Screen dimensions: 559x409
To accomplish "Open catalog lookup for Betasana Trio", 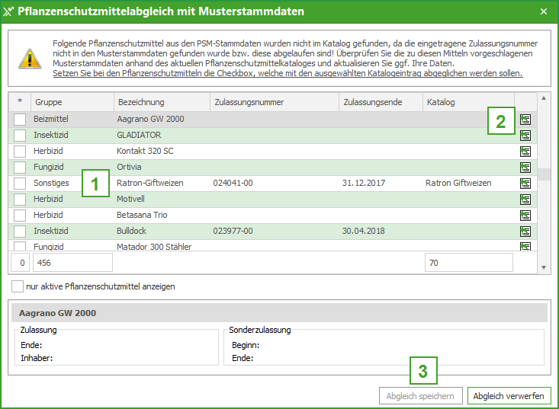I will [525, 216].
